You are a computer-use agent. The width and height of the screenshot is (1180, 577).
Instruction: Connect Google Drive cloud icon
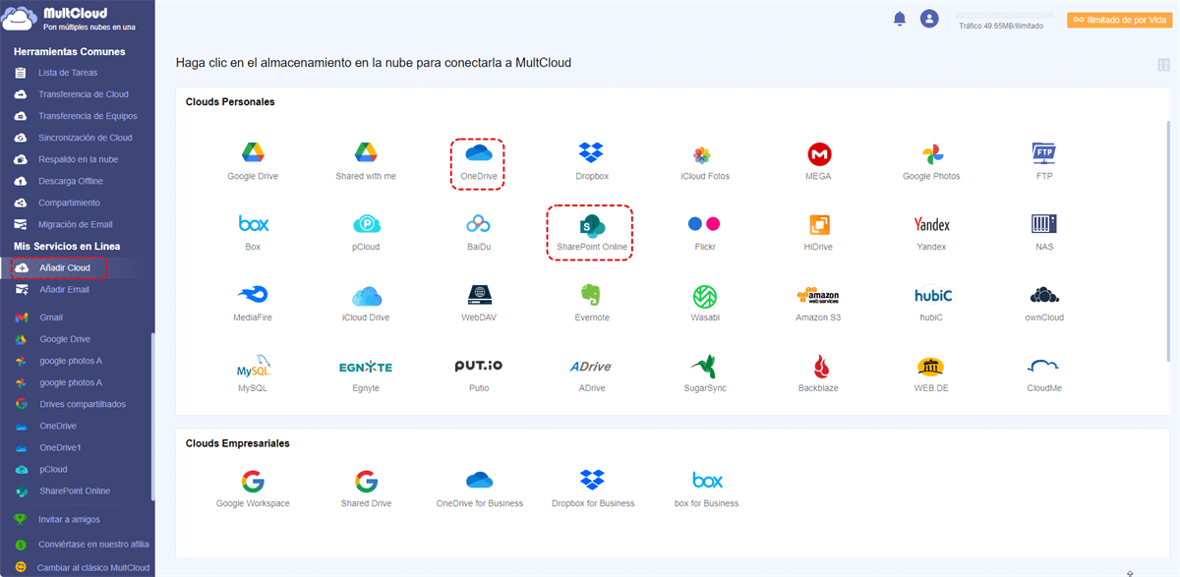point(253,153)
